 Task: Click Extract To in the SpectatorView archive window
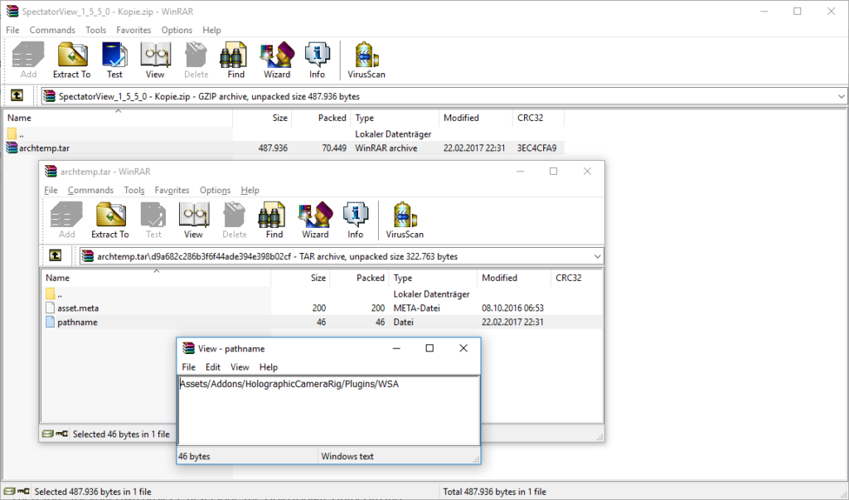coord(72,61)
